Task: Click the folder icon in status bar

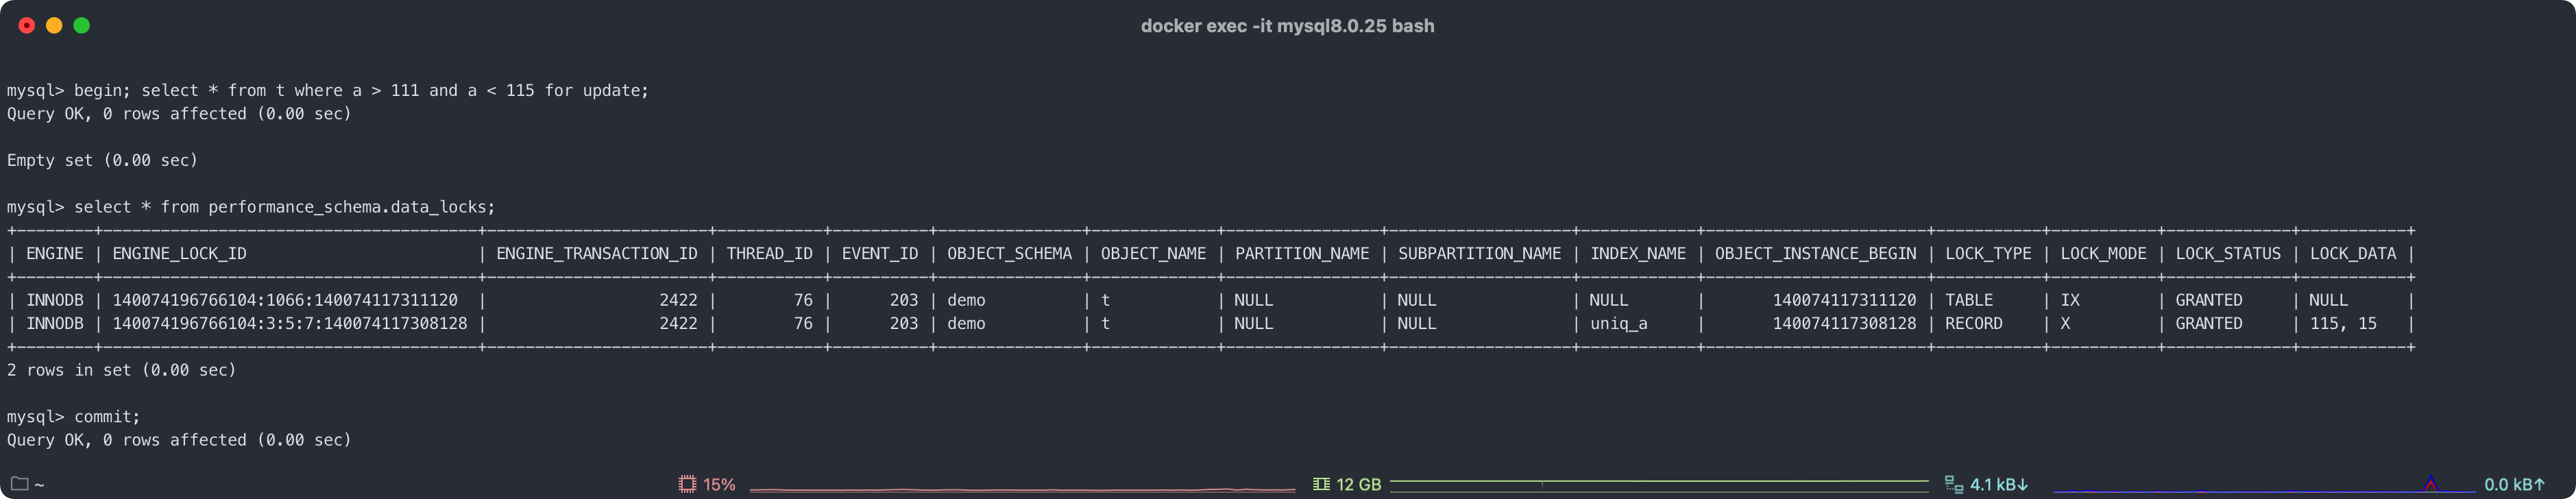Action: (19, 484)
